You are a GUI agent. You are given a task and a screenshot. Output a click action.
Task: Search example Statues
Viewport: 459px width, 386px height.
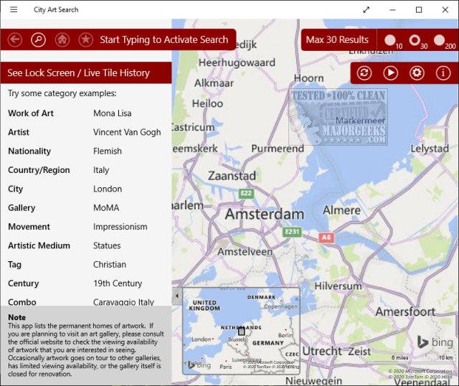(x=107, y=245)
